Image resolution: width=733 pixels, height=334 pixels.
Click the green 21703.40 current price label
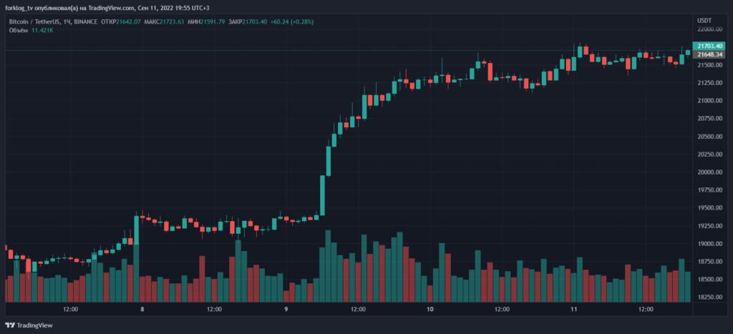pos(709,46)
